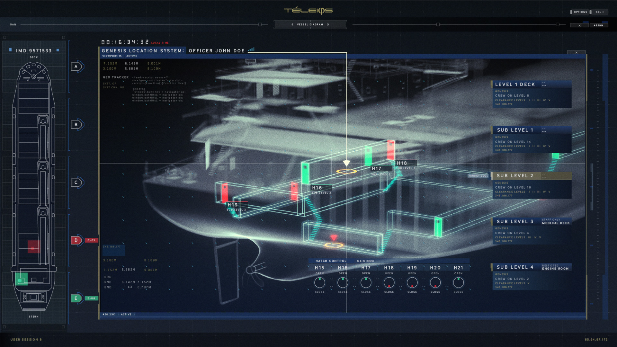Click the local time readout 00:16:34:32

(x=125, y=42)
